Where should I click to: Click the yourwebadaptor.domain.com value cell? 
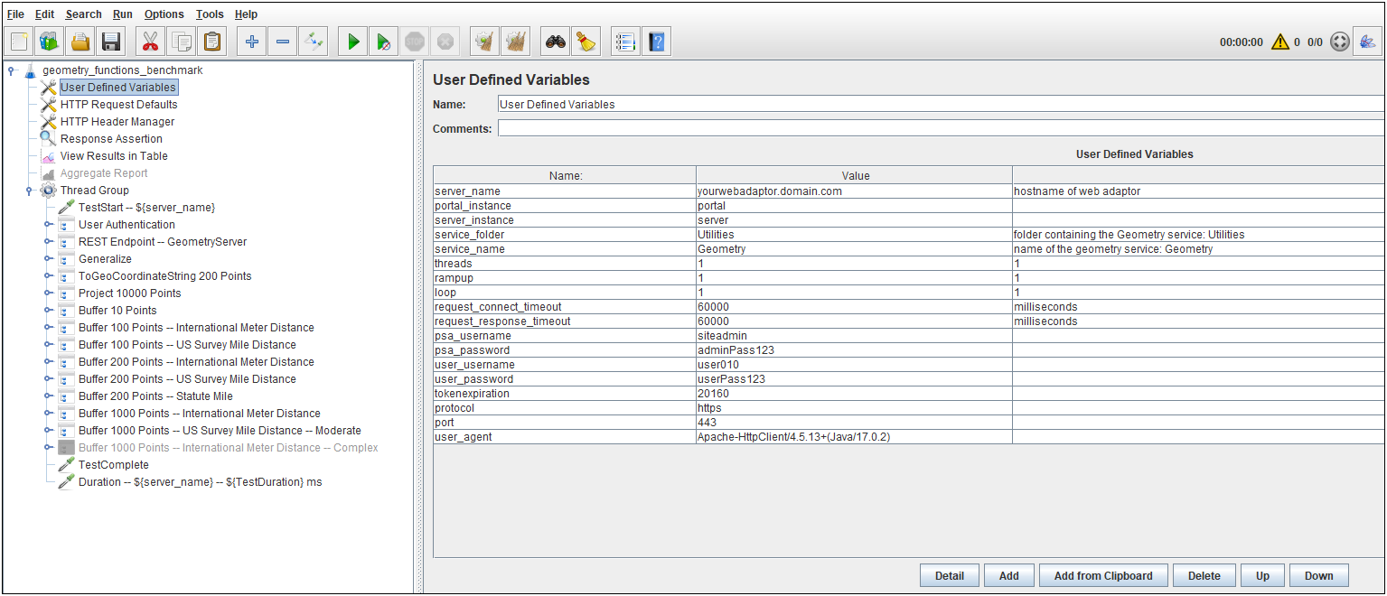click(x=855, y=191)
